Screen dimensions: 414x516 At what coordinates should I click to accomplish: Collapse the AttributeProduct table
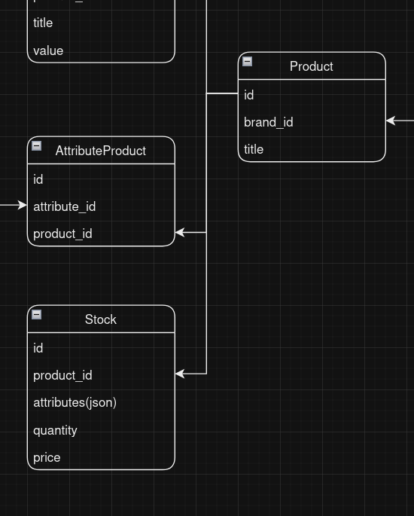pyautogui.click(x=36, y=146)
